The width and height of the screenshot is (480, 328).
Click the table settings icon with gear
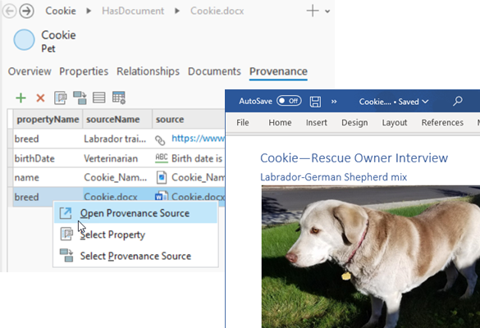tap(118, 98)
